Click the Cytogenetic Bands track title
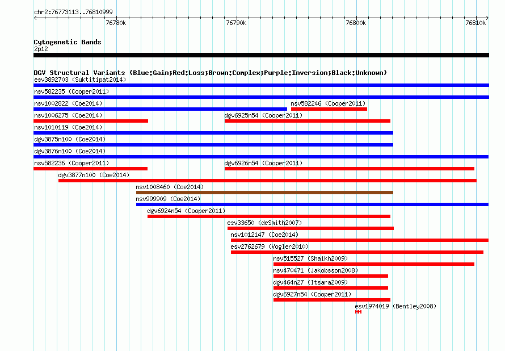 pyautogui.click(x=68, y=42)
